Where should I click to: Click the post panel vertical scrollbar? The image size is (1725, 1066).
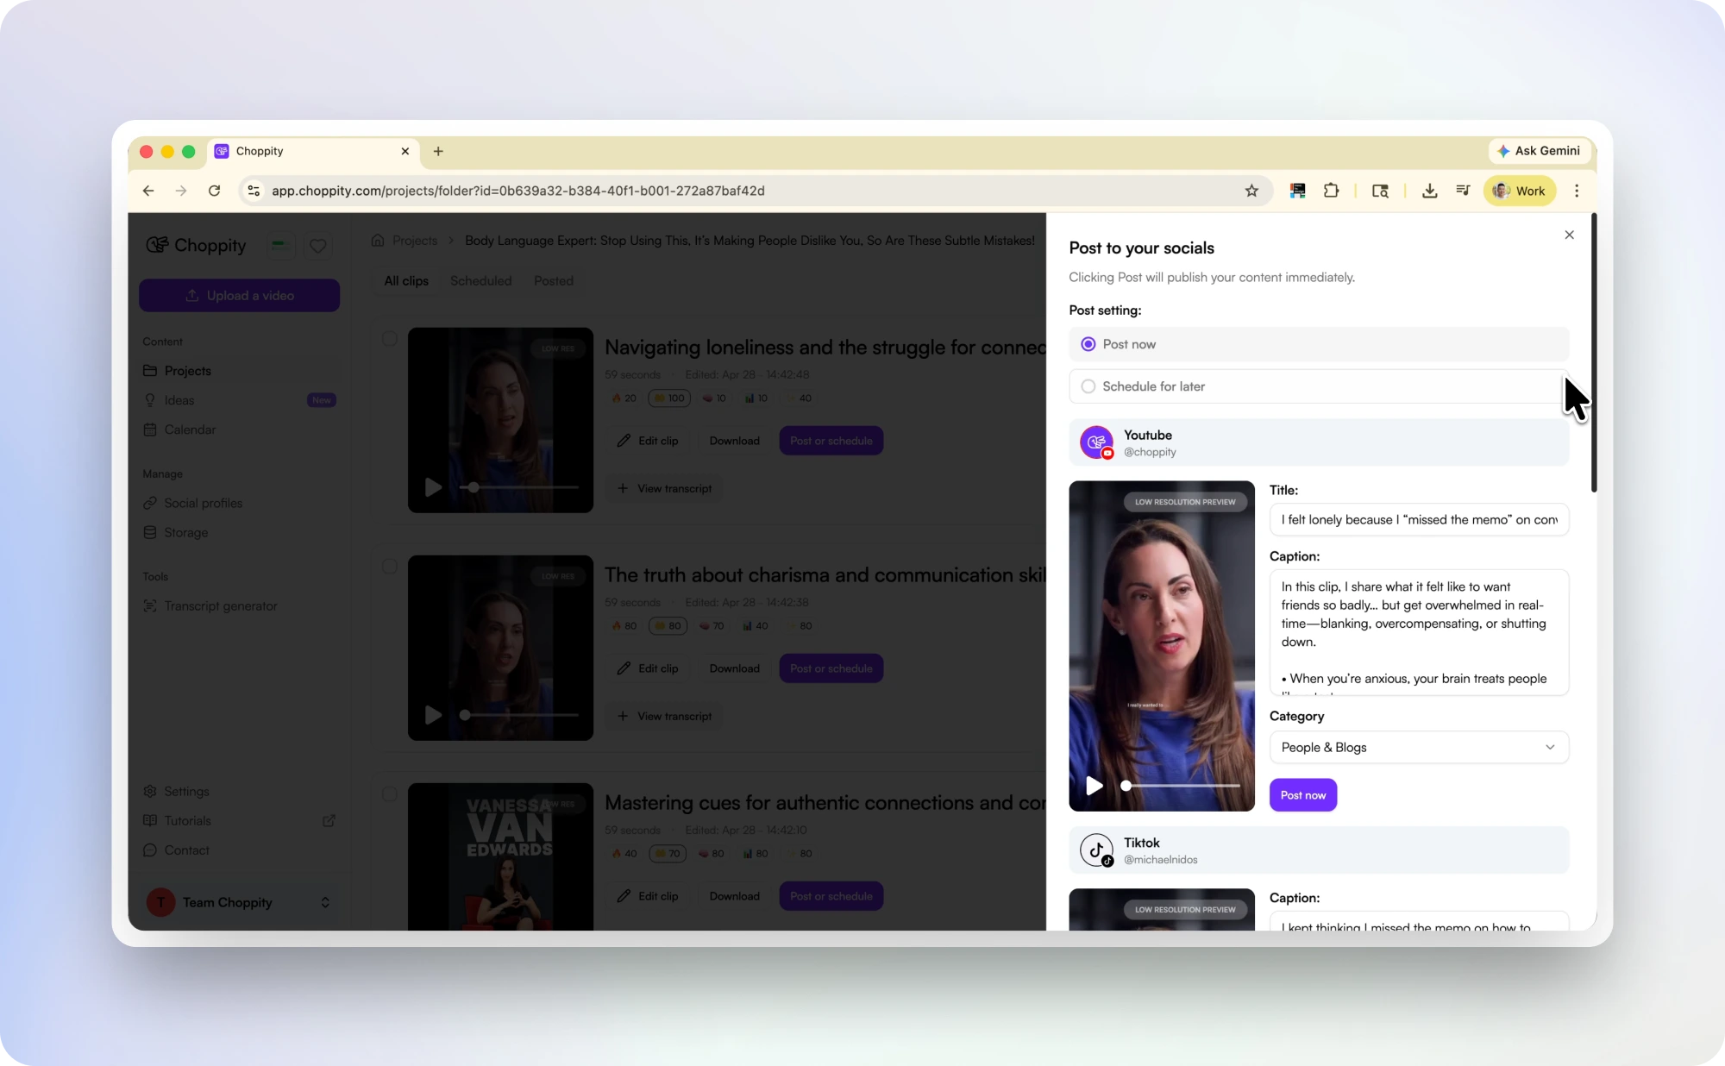pos(1593,354)
